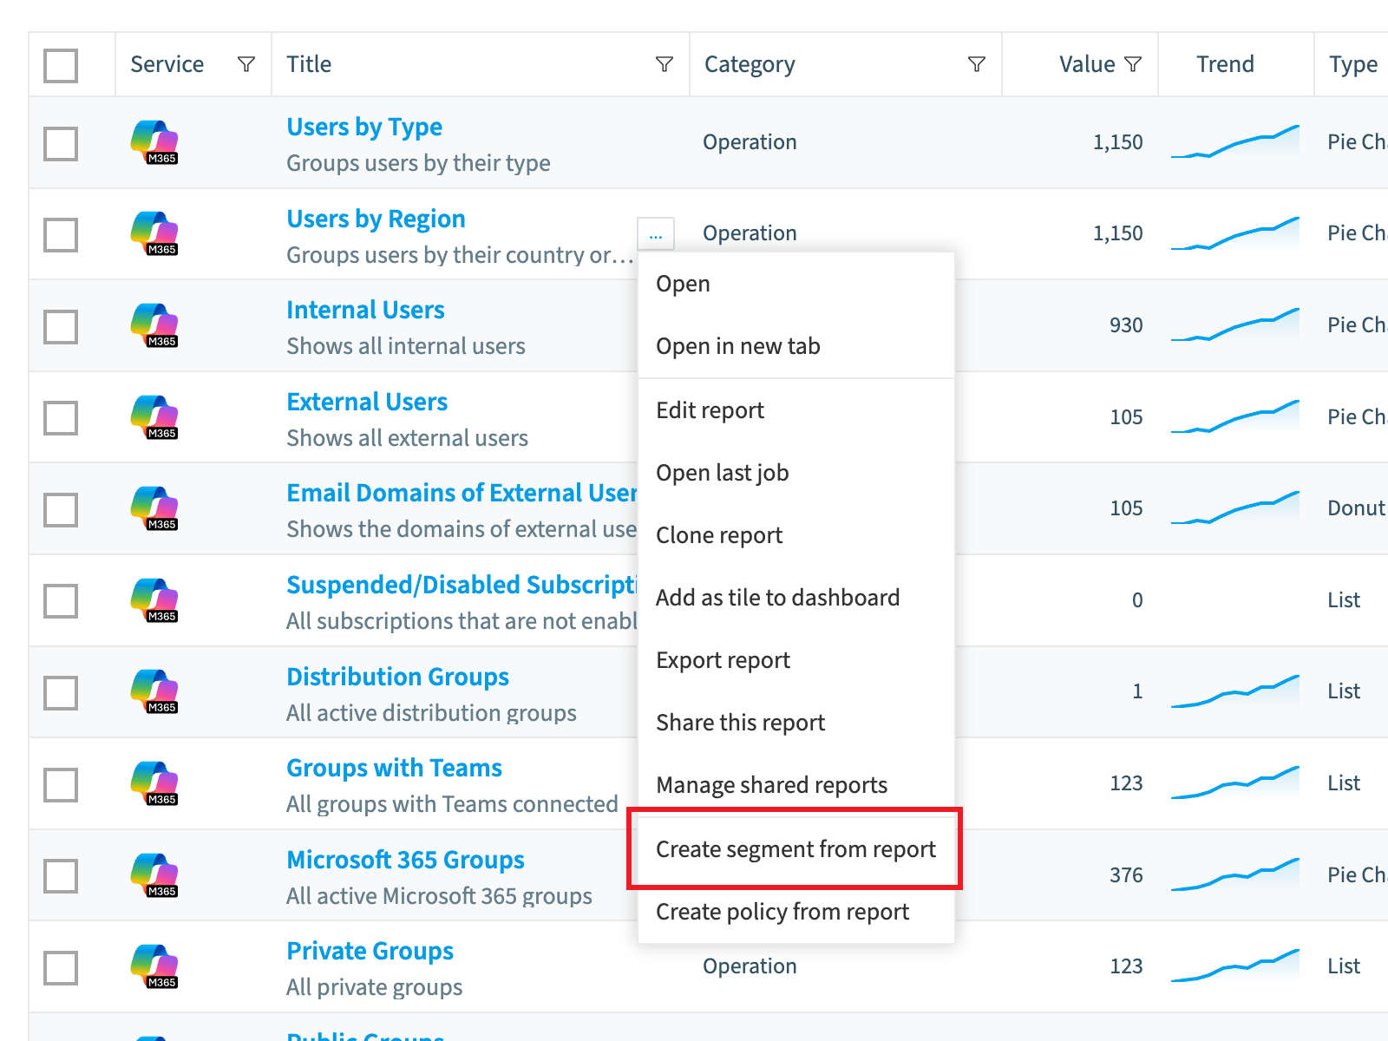Click M365 icon in Users by Type row
This screenshot has height=1041, width=1388.
[x=154, y=142]
